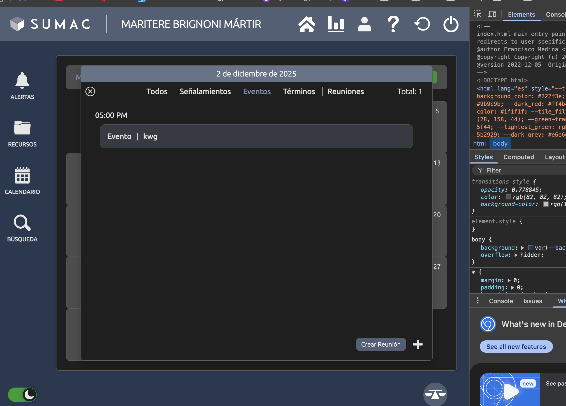Open the statistics bar chart icon

point(336,24)
